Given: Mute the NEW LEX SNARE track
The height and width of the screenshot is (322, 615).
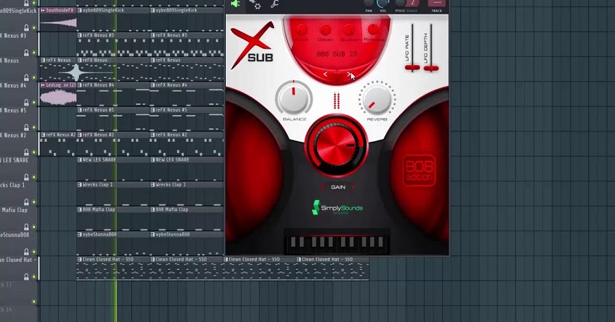Looking at the screenshot, I should coord(34,177).
